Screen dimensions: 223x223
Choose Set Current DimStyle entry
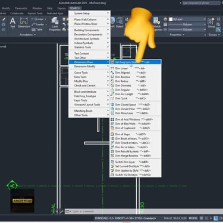pos(136,167)
